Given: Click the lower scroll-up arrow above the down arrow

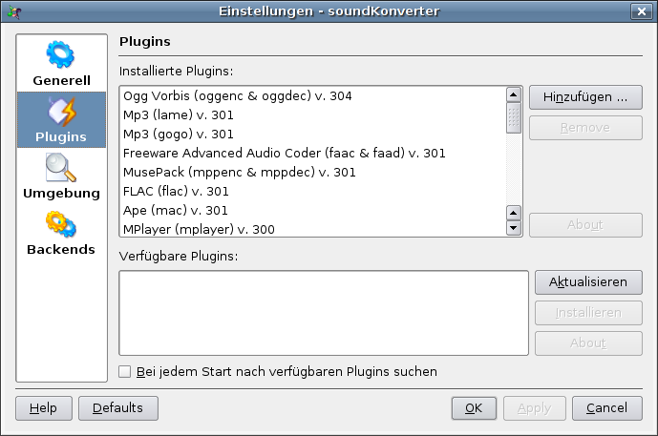Looking at the screenshot, I should coord(514,213).
